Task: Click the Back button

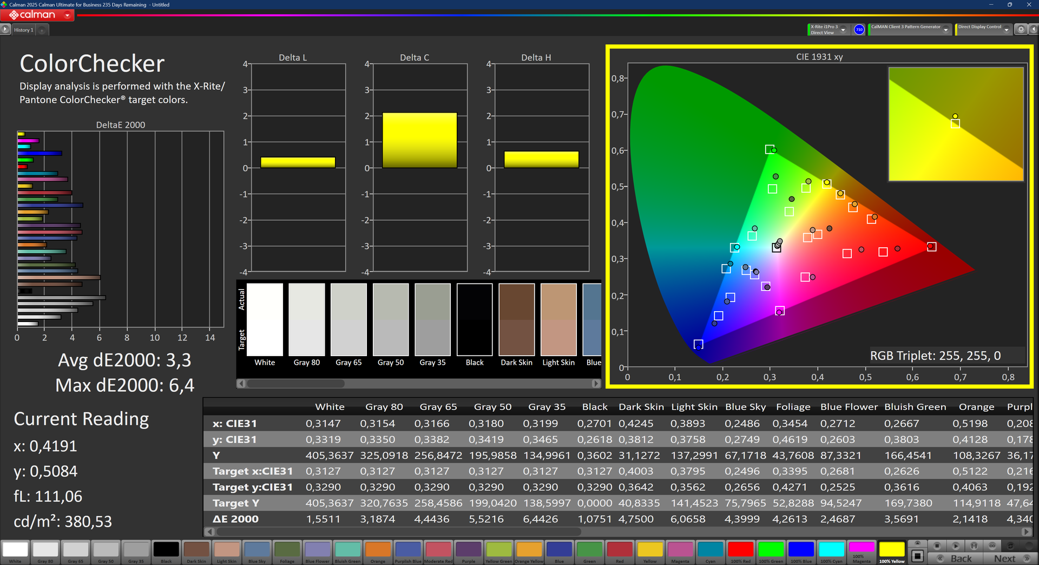Action: click(956, 559)
